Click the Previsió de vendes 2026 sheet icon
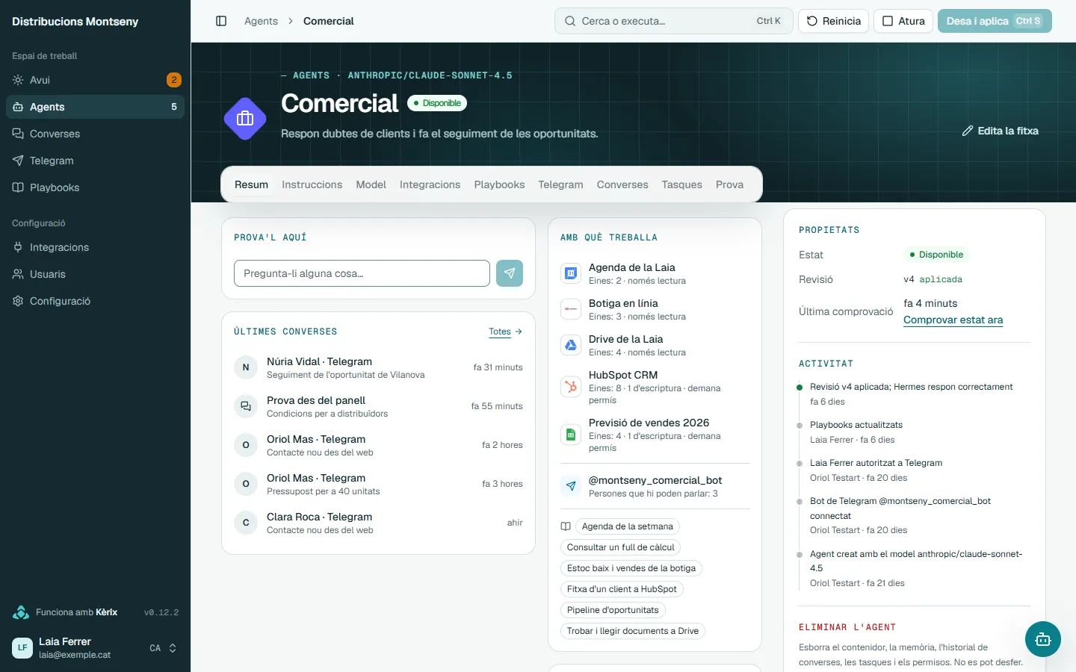This screenshot has height=672, width=1076. (571, 435)
